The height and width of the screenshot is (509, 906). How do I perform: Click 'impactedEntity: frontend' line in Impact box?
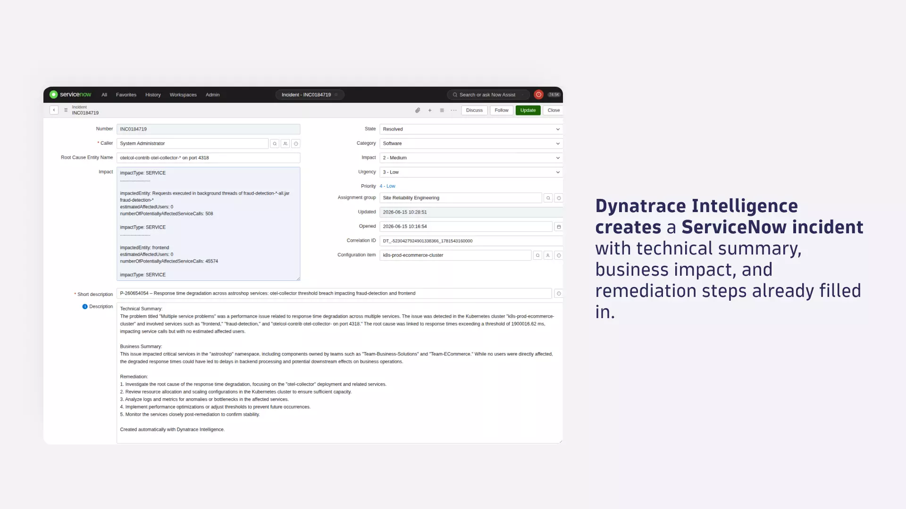coord(144,247)
